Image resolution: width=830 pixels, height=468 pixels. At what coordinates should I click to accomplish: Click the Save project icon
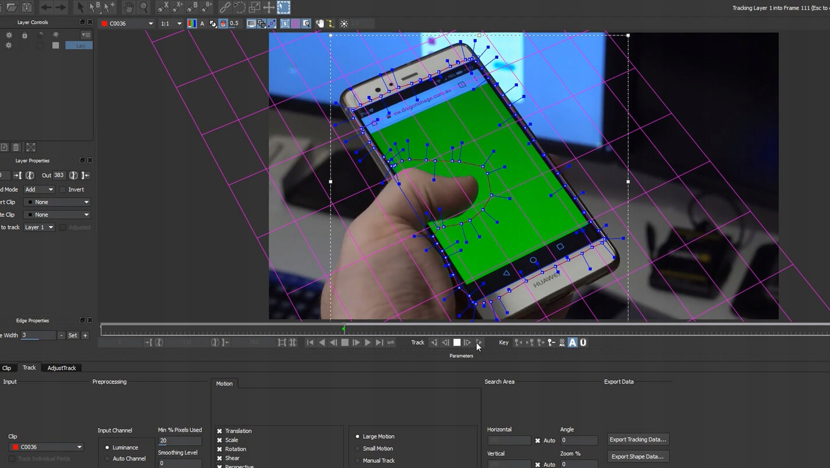tap(26, 8)
